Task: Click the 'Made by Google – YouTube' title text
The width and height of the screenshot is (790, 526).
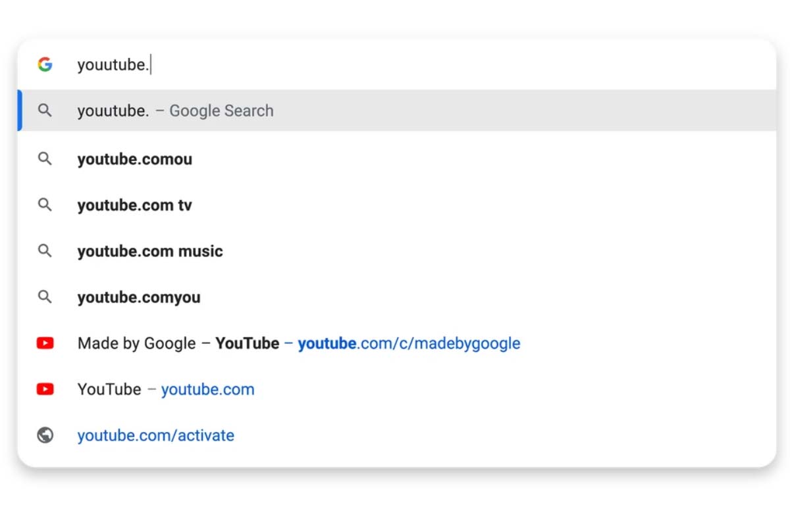Action: pyautogui.click(x=178, y=343)
